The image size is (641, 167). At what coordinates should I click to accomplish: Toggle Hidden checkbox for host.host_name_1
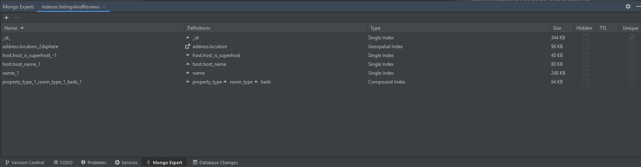[x=585, y=64]
